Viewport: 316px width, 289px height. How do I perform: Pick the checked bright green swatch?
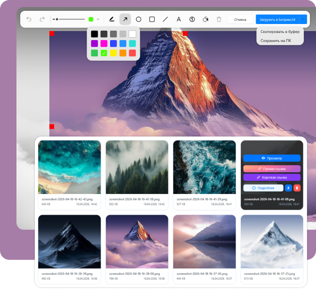pos(104,53)
